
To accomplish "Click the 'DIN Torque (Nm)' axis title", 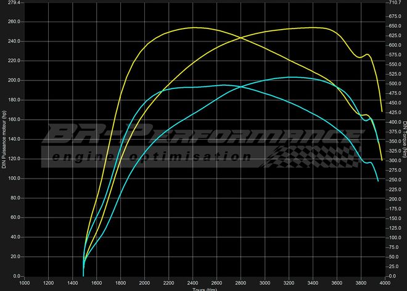I will 405,140.
